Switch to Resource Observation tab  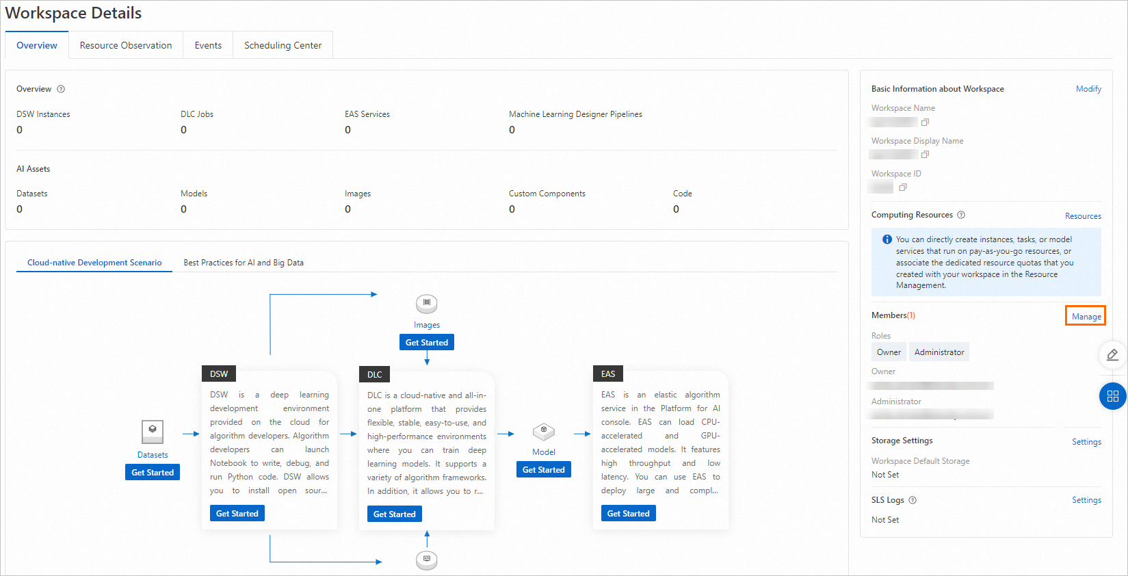(x=126, y=45)
